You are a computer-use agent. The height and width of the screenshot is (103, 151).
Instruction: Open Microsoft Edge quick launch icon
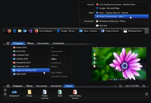click(14, 31)
